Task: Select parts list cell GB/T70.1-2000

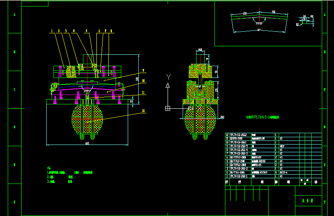Action: (237, 173)
